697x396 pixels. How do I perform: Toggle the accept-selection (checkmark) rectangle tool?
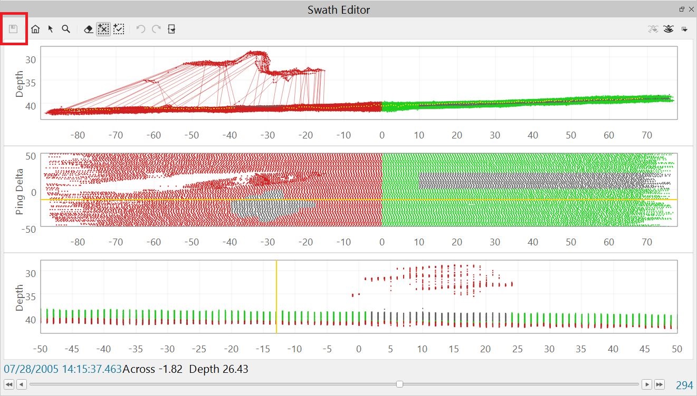click(x=119, y=29)
